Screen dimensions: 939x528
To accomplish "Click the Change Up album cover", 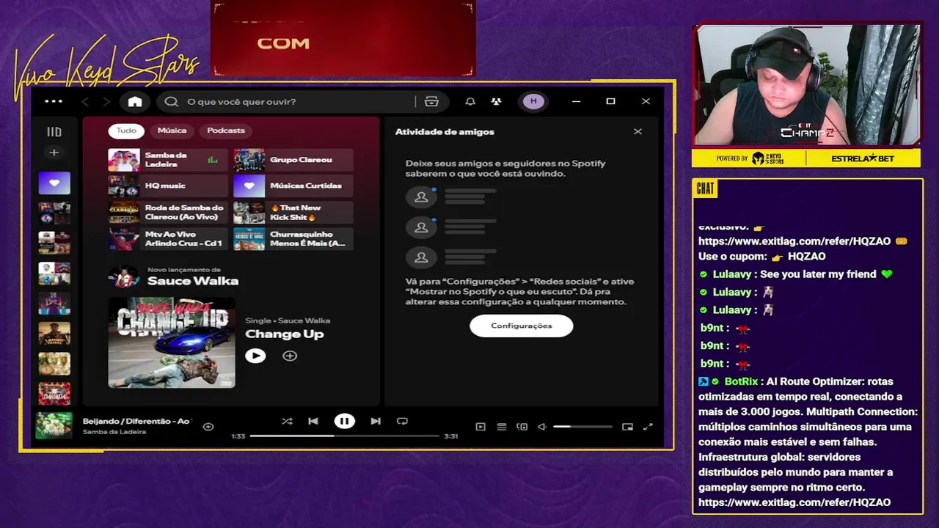I will coord(172,342).
